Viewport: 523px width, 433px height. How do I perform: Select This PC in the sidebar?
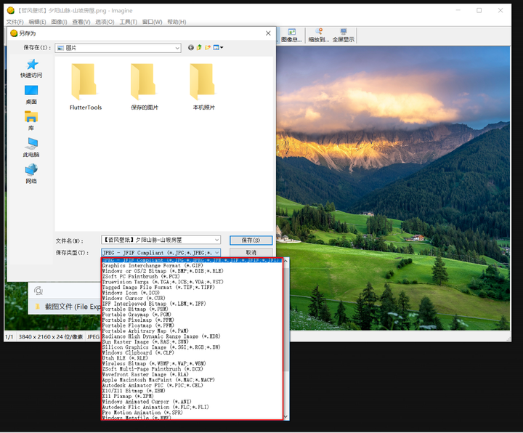click(31, 147)
